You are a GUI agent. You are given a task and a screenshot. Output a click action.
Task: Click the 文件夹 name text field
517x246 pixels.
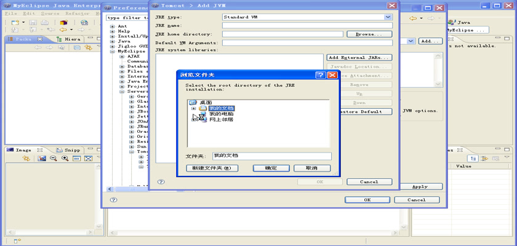(x=271, y=156)
